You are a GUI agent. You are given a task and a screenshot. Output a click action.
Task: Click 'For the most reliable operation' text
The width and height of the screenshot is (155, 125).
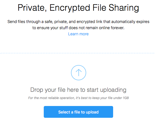pyautogui.click(x=51, y=98)
